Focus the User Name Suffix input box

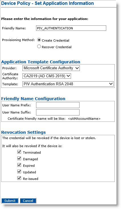[58, 112]
